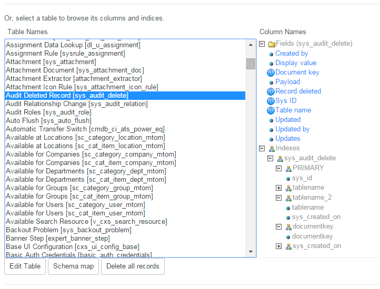Viewport: 380px width, 289px height.
Task: Select Auto Flush [sys_auto_flush]
Action: [125, 120]
